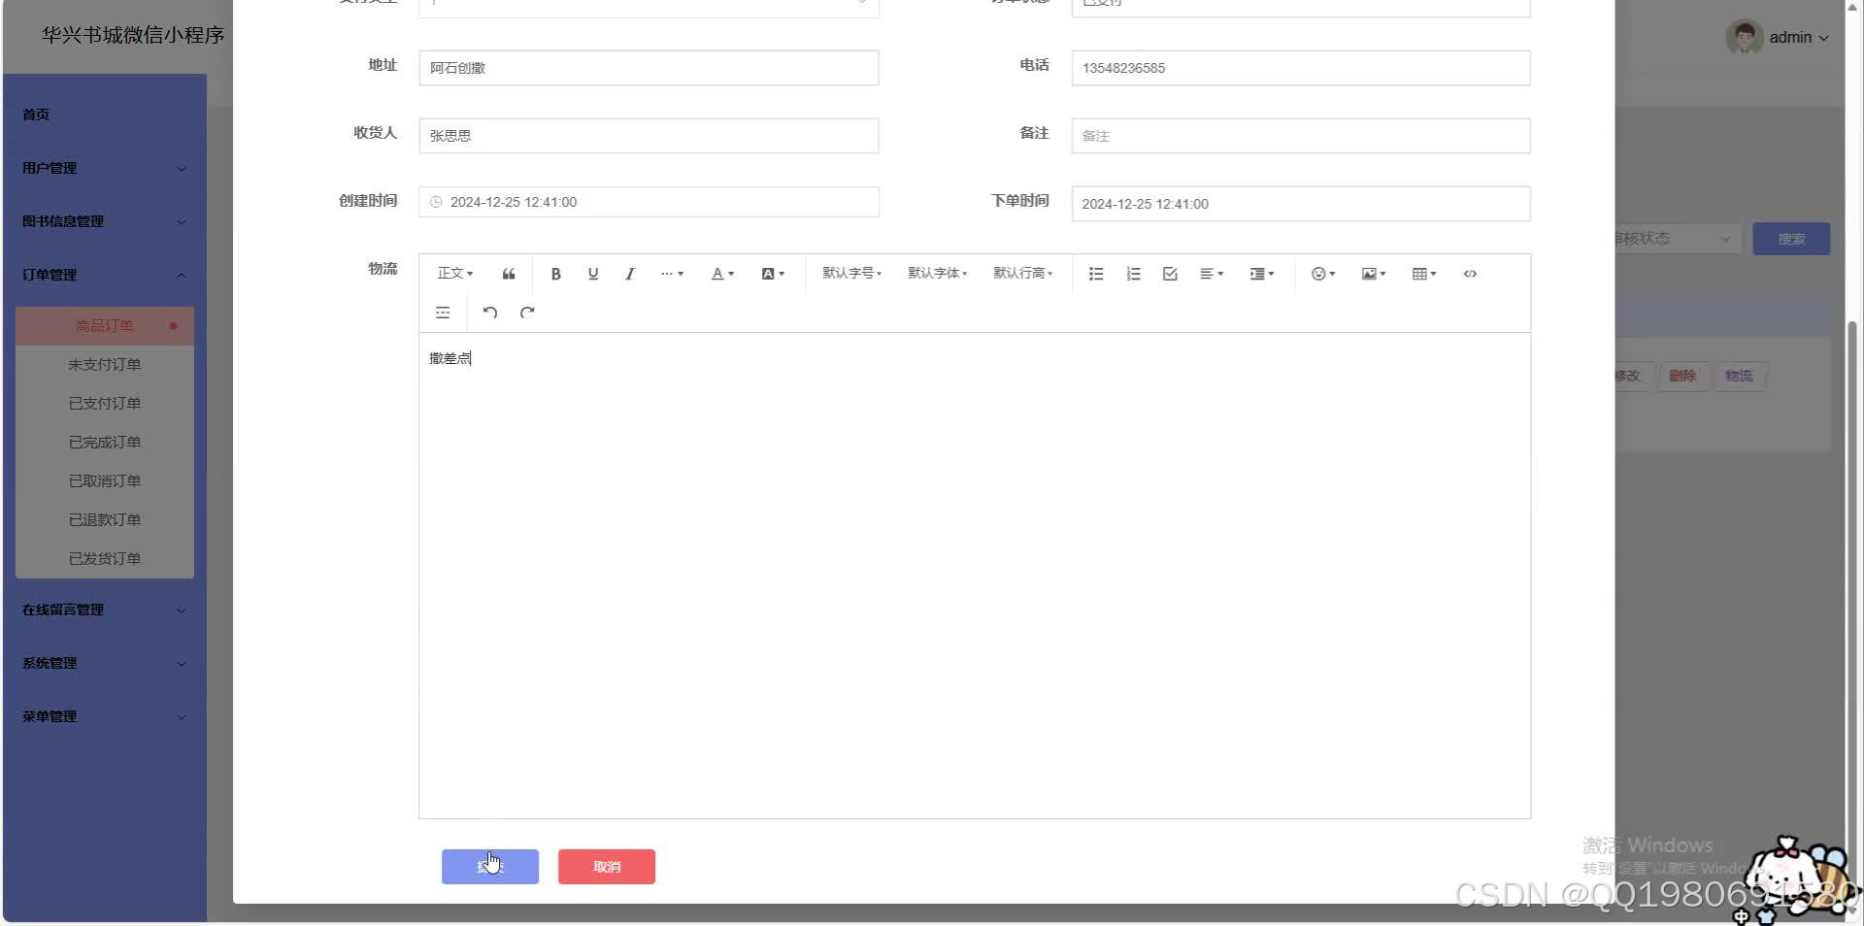Image resolution: width=1864 pixels, height=926 pixels.
Task: Expand the 图书信息管理 sidebar menu
Action: tap(105, 221)
